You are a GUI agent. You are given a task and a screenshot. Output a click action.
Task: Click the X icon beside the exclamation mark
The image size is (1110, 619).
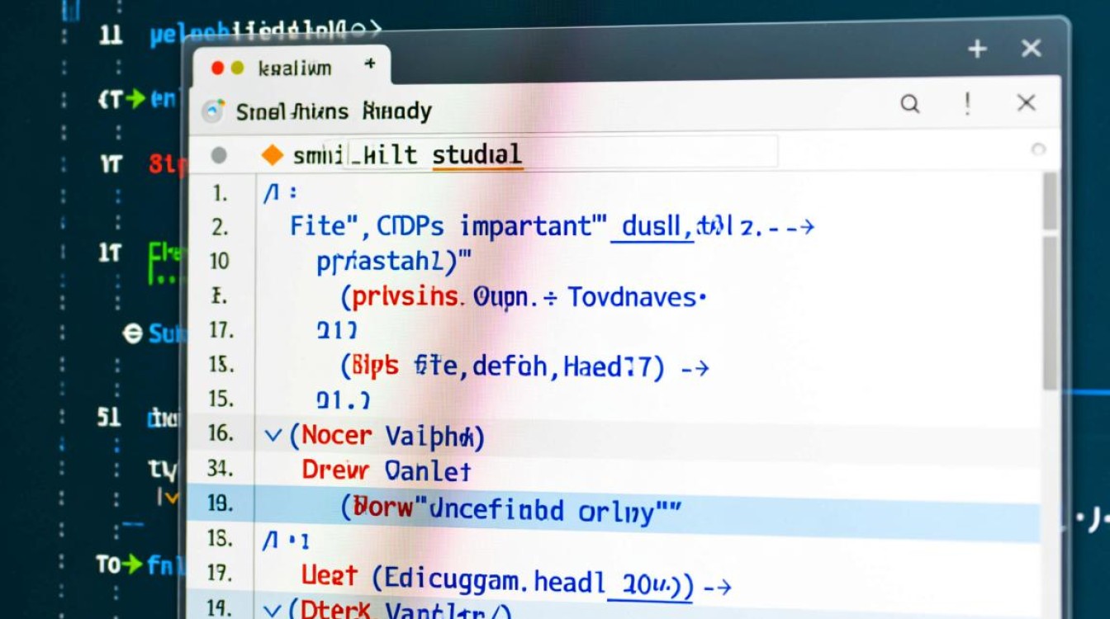click(x=1027, y=103)
